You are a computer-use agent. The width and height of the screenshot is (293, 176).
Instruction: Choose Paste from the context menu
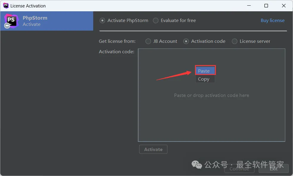coord(205,71)
